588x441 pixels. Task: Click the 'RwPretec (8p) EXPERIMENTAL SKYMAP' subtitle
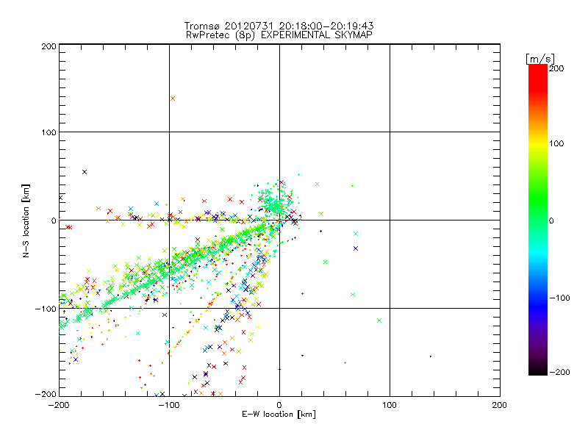coord(279,35)
